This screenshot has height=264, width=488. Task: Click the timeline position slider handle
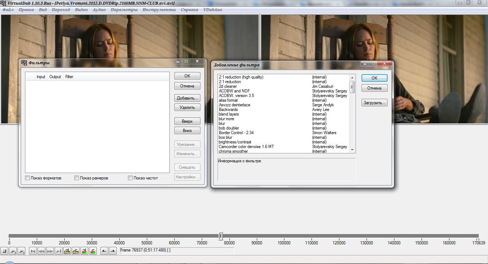click(x=221, y=236)
